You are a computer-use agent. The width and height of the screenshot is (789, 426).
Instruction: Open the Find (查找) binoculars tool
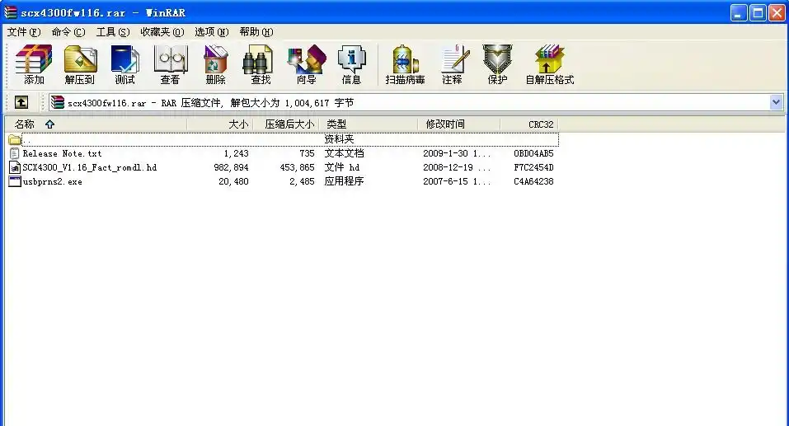point(261,64)
